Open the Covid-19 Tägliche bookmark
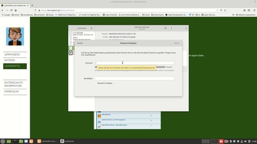The image size is (257, 144). (x=90, y=15)
